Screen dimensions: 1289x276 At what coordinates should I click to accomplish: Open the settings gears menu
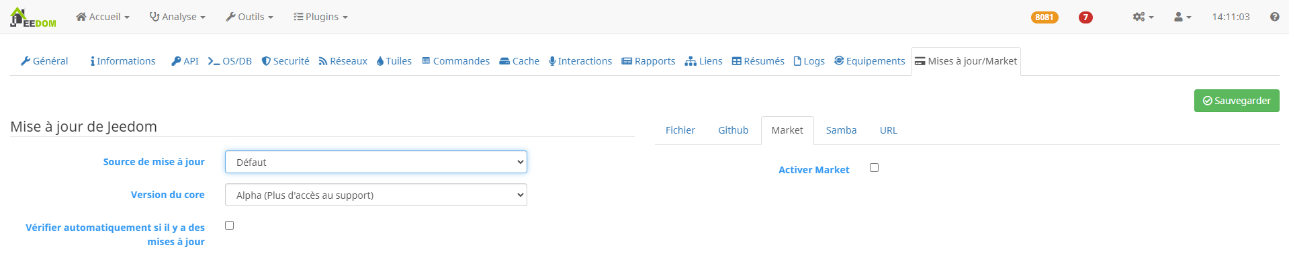click(1143, 17)
